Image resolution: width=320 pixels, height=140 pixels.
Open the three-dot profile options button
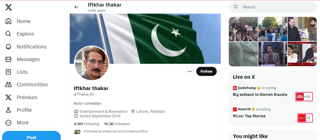190,71
